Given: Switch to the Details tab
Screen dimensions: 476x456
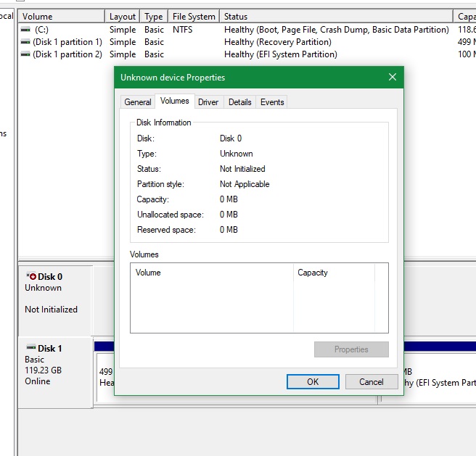Looking at the screenshot, I should [240, 102].
